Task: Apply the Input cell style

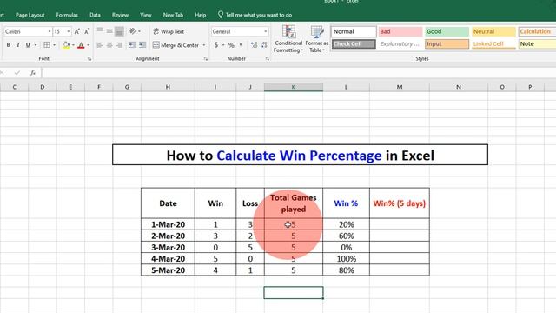Action: tap(447, 44)
